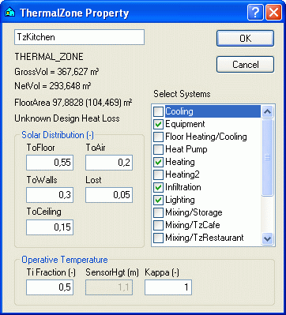Click the systems list scroll-up arrow
The image size is (286, 315).
[x=267, y=111]
